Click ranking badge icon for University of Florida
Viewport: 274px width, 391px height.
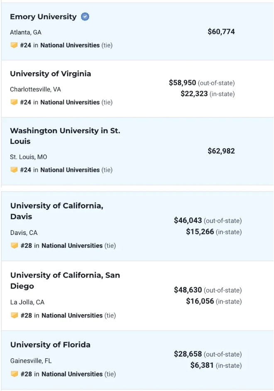[x=15, y=374]
